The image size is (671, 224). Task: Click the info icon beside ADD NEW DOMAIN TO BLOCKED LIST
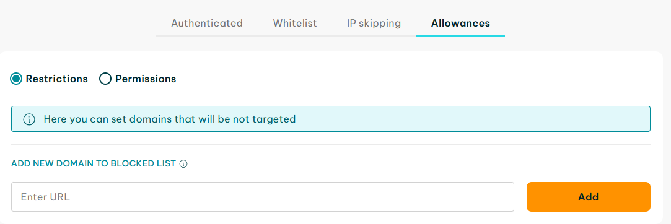(183, 164)
